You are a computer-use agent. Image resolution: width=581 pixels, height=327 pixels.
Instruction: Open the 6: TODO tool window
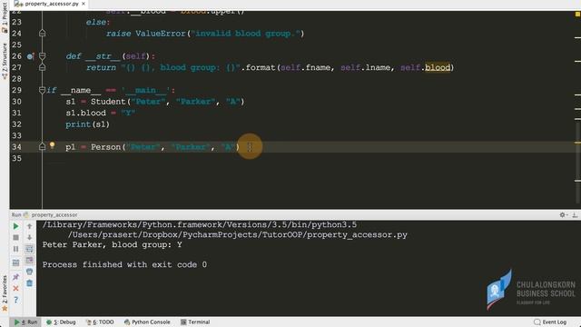(x=100, y=322)
